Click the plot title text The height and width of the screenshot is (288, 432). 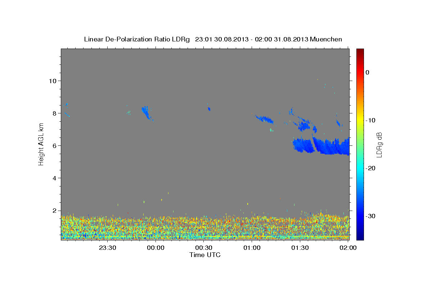click(213, 39)
